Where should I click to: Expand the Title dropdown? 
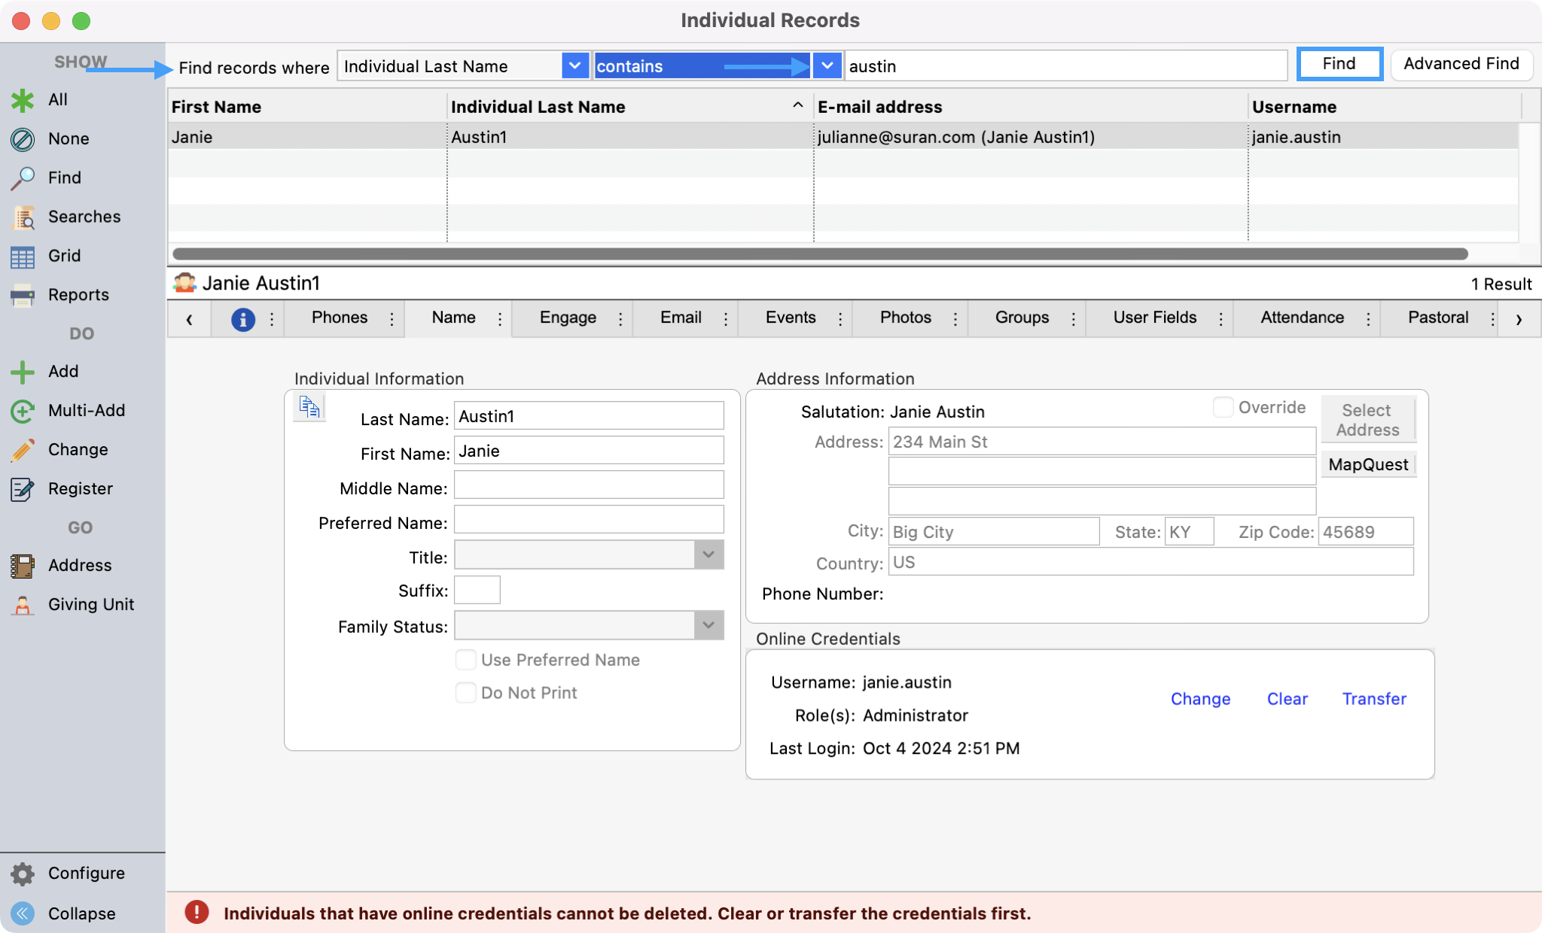[708, 555]
